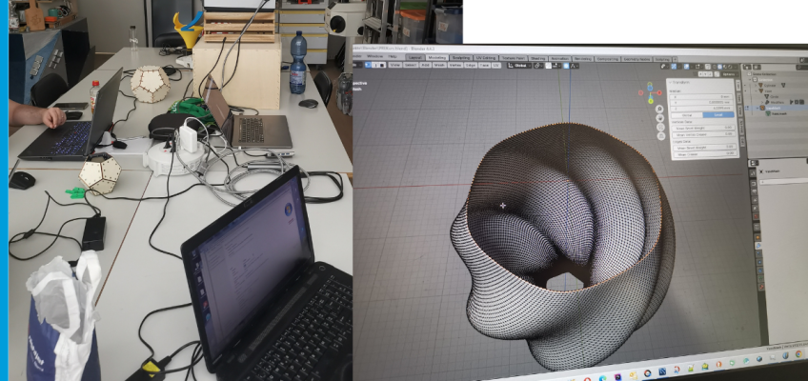This screenshot has width=808, height=381.
Task: Select the Circle mesh in outliner
Action: [772, 97]
